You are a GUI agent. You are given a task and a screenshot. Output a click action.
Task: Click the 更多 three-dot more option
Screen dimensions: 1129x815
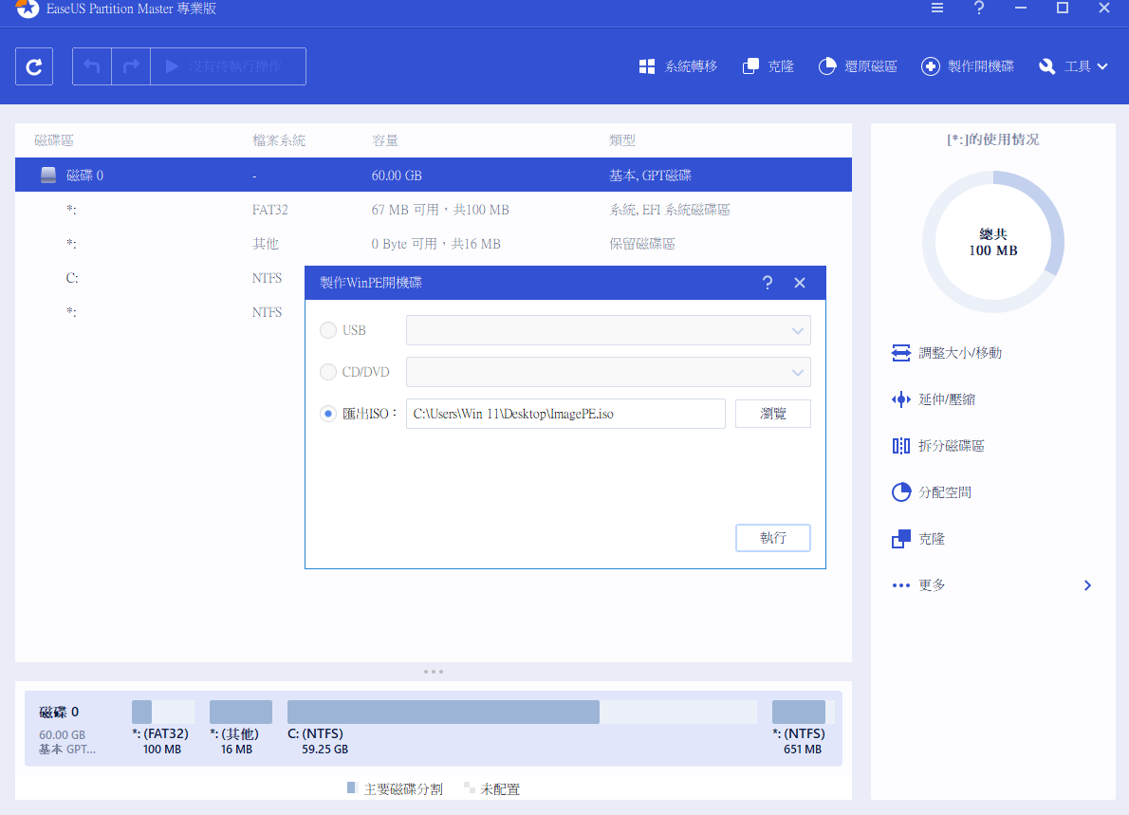[x=918, y=585]
